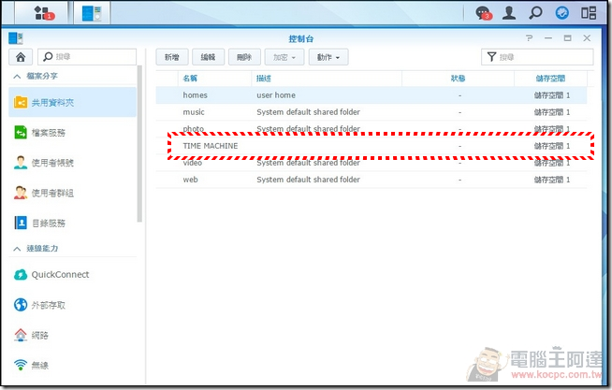Sort by the 名稱 column header
This screenshot has height=390, width=612.
pos(191,79)
